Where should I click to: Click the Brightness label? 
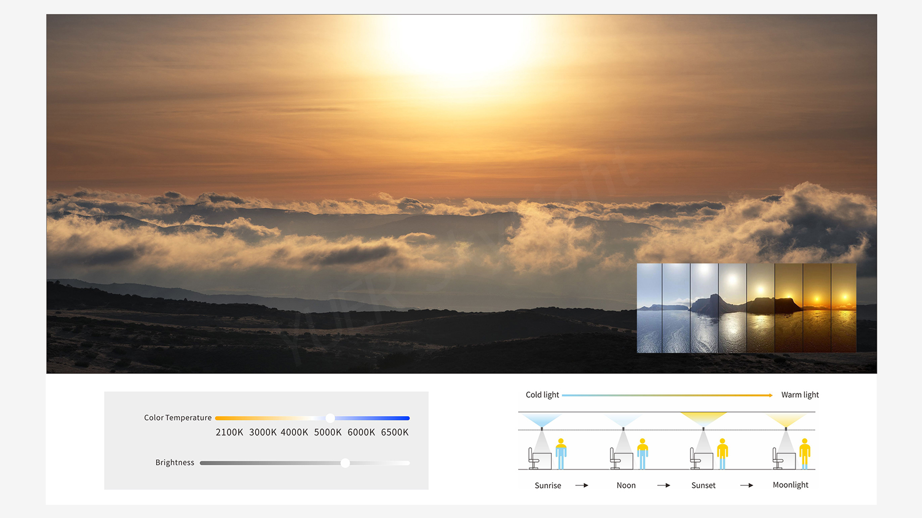pyautogui.click(x=175, y=462)
